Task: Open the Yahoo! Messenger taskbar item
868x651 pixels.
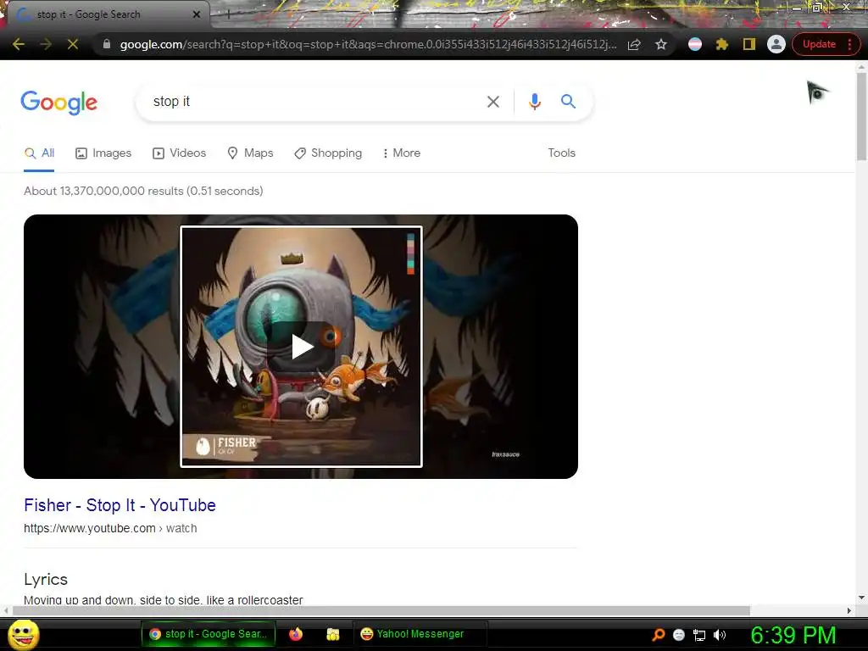Action: coord(420,634)
